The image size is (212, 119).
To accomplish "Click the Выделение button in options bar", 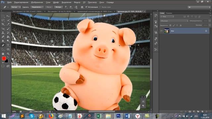I will coord(37,7).
